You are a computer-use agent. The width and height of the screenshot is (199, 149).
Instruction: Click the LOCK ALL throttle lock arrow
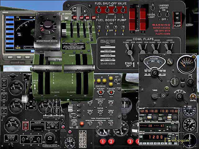(x=35, y=87)
